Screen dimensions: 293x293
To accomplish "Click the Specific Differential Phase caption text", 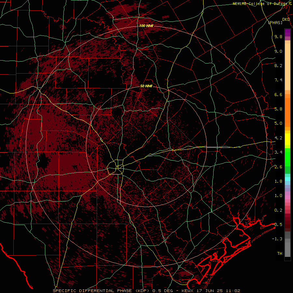I will pos(146,291).
